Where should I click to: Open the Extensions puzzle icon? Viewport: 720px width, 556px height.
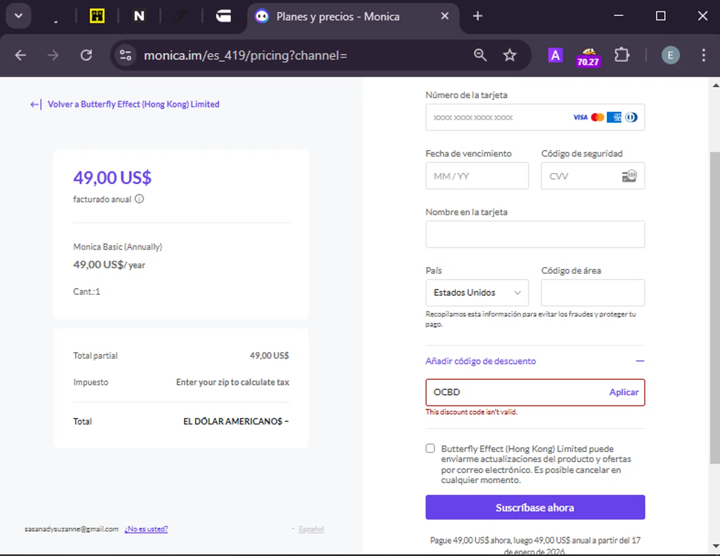622,55
